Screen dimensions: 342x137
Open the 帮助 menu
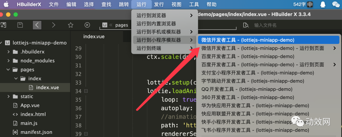click(212, 4)
